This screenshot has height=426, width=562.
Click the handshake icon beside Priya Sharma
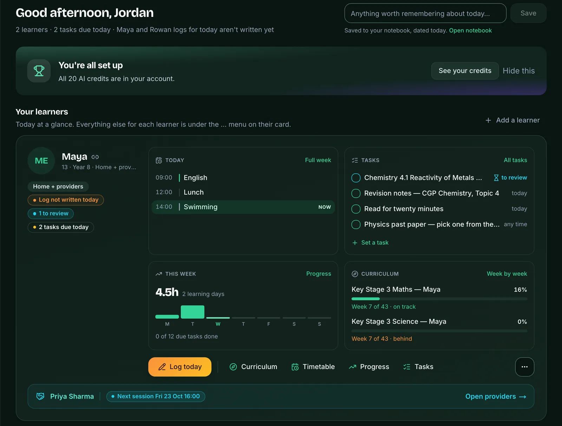40,396
